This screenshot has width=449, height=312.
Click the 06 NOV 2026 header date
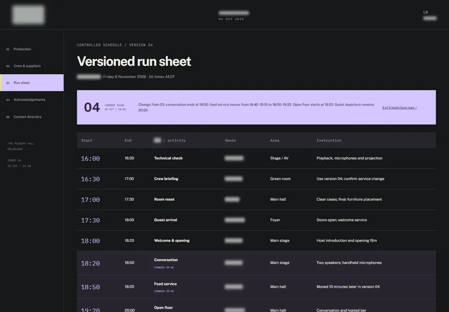tap(232, 19)
